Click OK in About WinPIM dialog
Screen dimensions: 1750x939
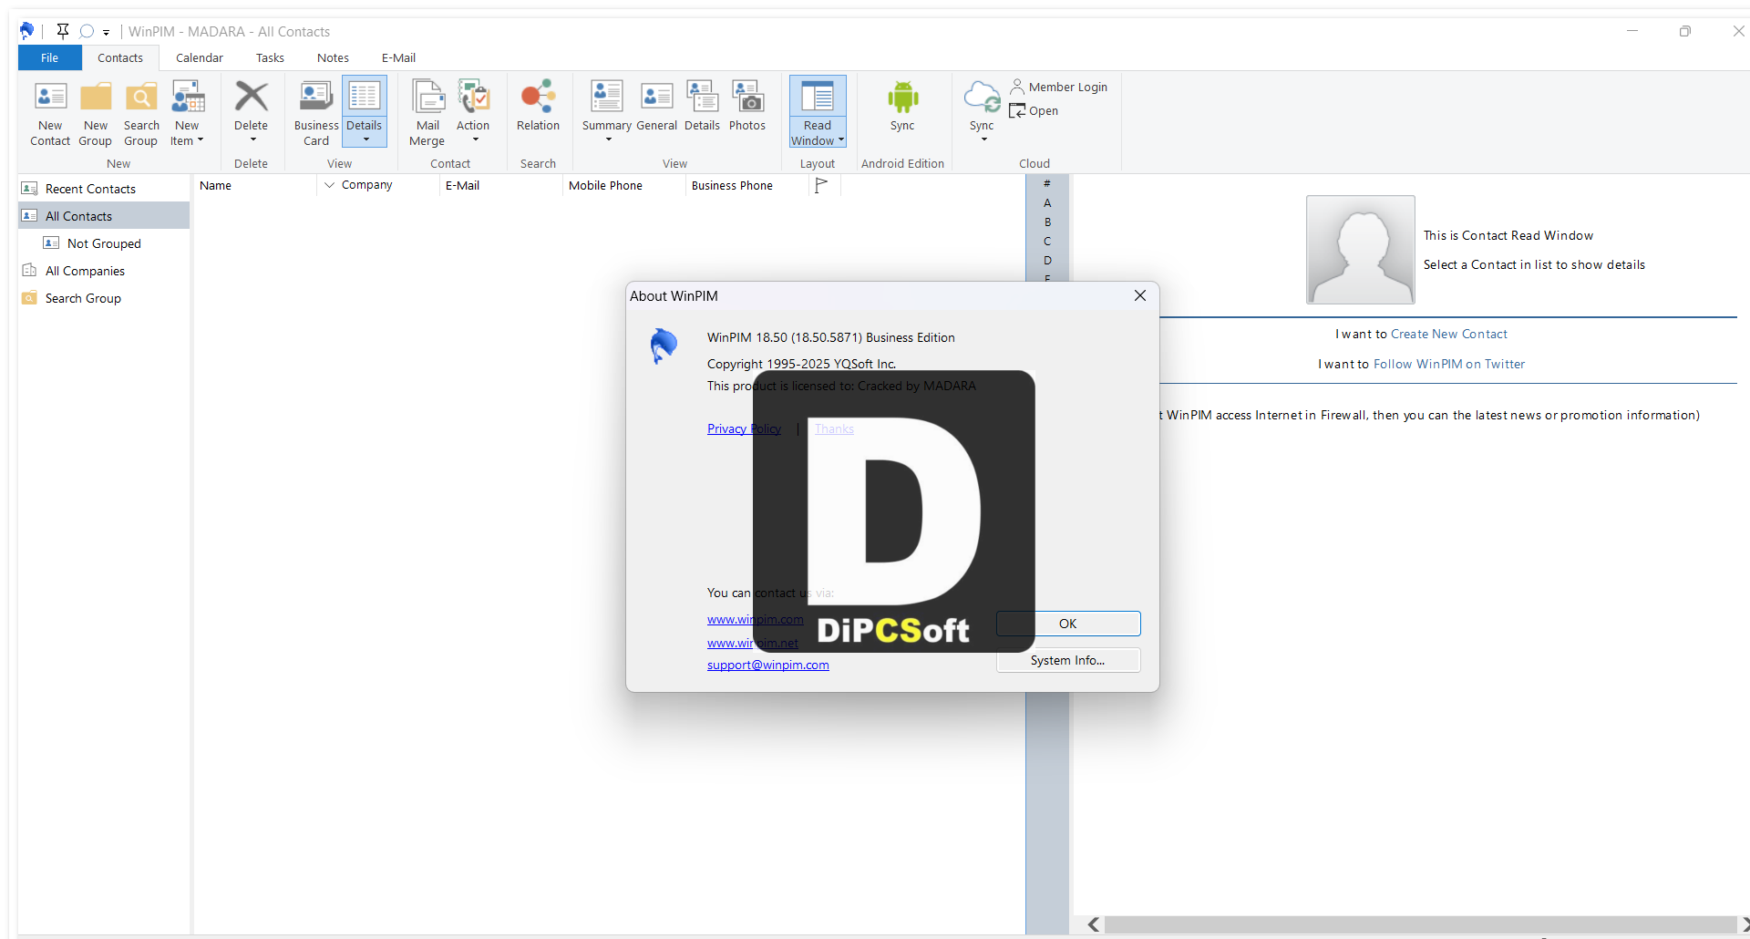point(1068,624)
